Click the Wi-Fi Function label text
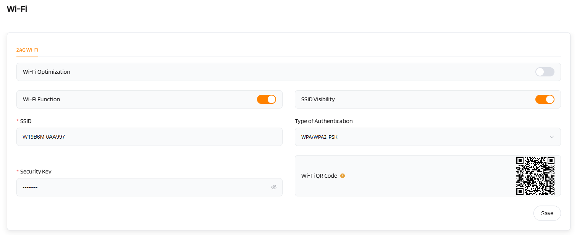Viewport: 577px width, 235px height. 41,99
